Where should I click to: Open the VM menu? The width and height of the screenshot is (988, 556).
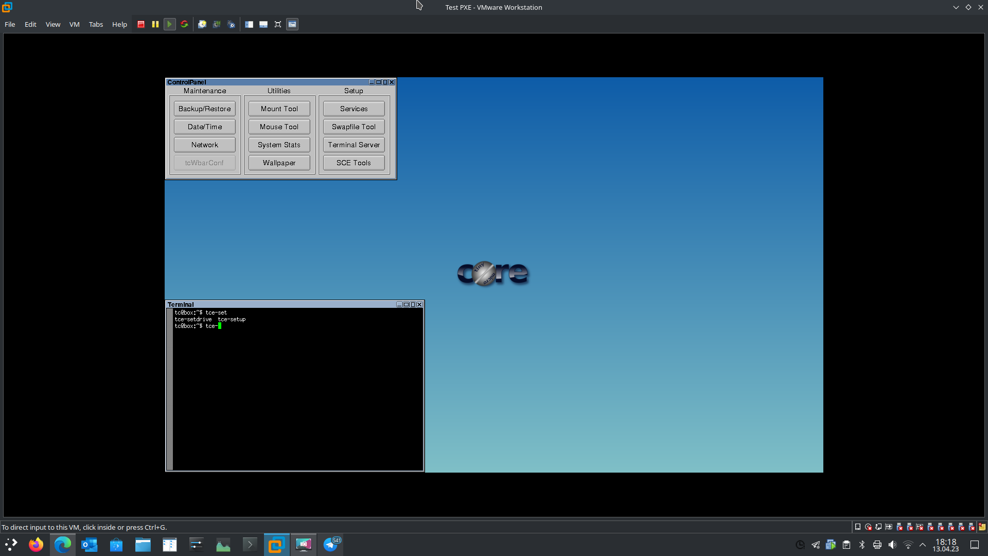pos(74,24)
